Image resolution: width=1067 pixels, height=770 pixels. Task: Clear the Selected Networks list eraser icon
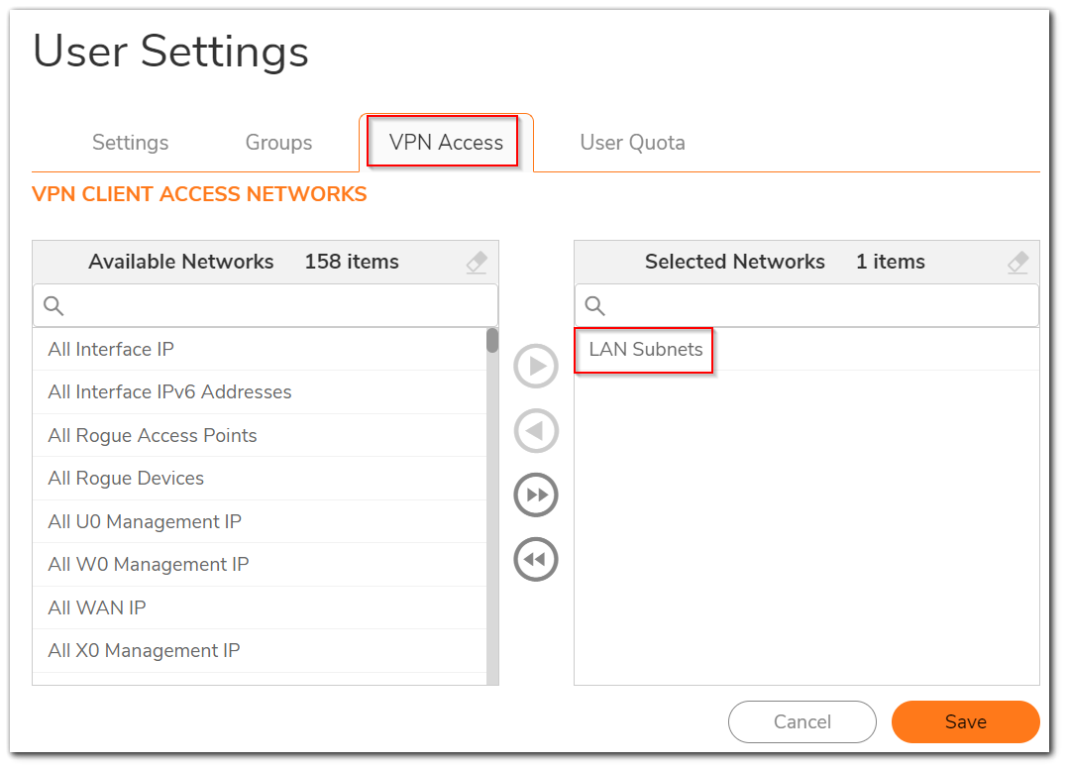[1017, 263]
